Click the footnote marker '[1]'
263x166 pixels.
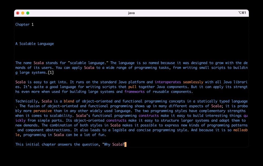pos(51,73)
